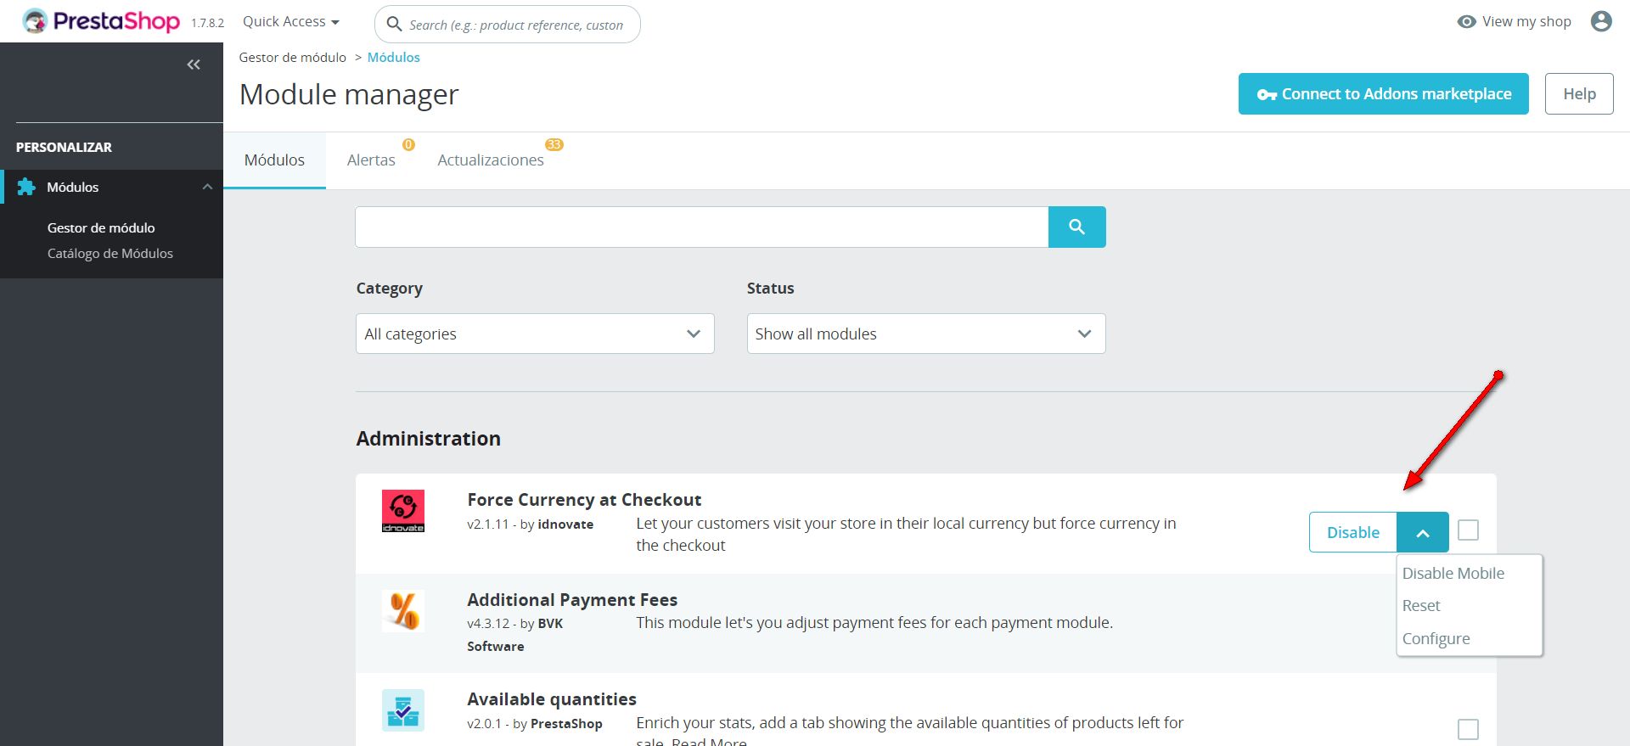This screenshot has height=746, width=1630.
Task: Switch to the Alertas tab
Action: click(371, 160)
